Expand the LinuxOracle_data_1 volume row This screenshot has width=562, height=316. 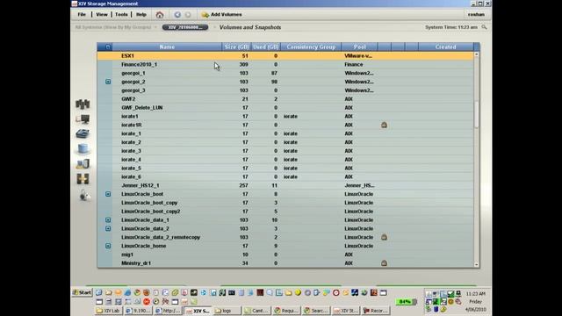[108, 220]
